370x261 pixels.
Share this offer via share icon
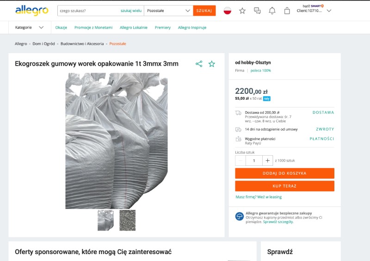click(x=199, y=64)
